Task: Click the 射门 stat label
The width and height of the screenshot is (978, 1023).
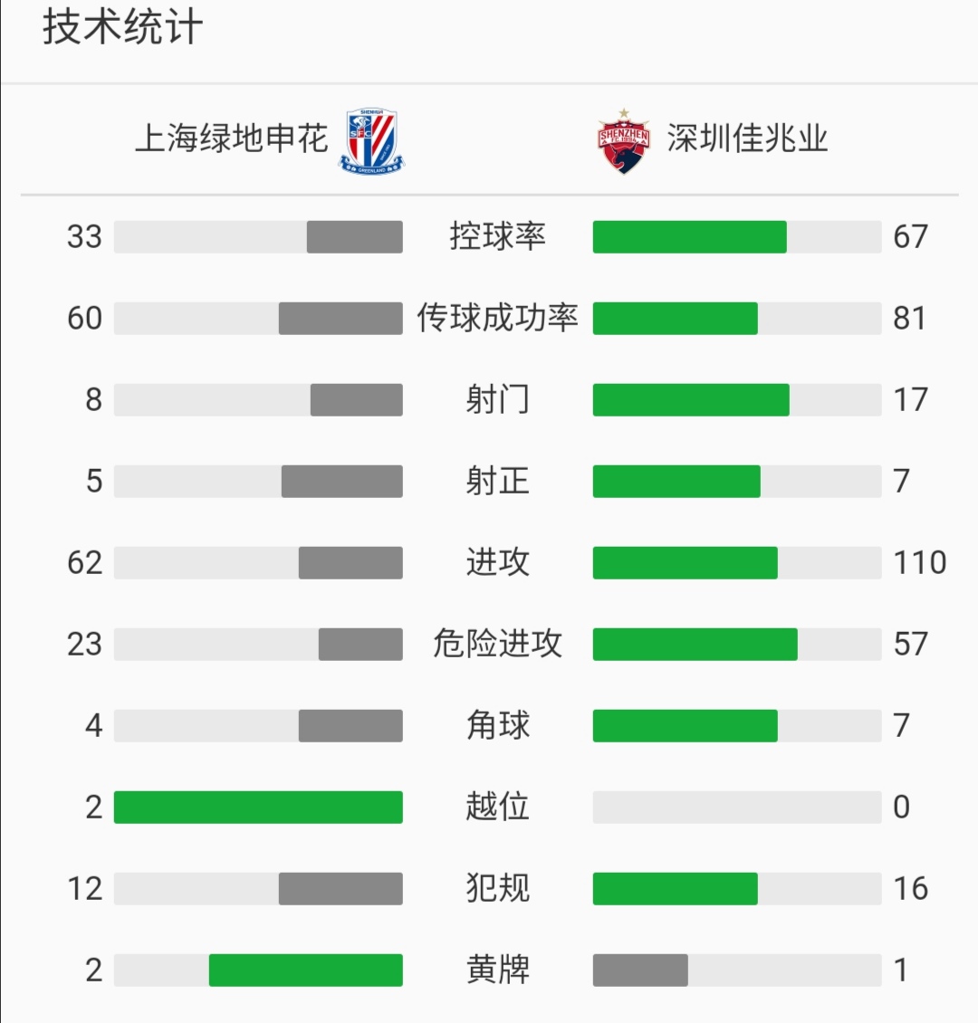Action: click(x=497, y=399)
